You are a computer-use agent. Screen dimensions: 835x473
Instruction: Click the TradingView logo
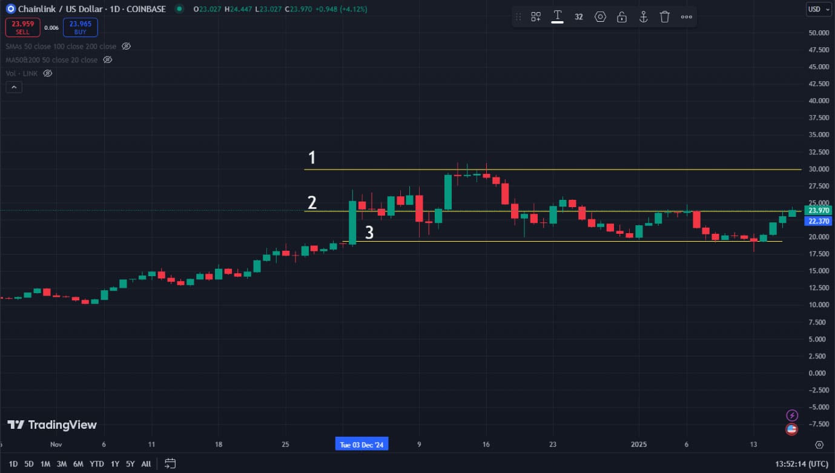pyautogui.click(x=52, y=425)
